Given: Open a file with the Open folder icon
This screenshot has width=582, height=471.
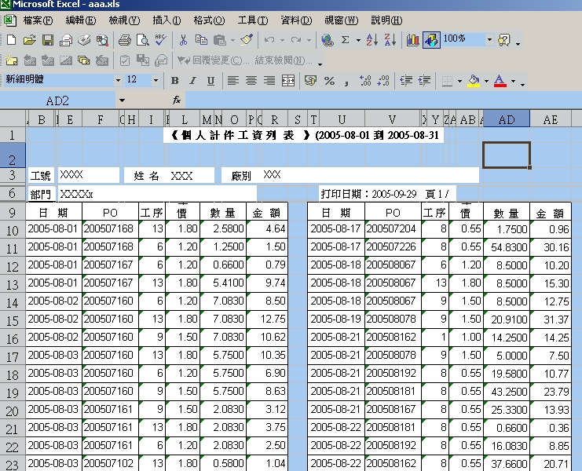Looking at the screenshot, I should (30, 40).
